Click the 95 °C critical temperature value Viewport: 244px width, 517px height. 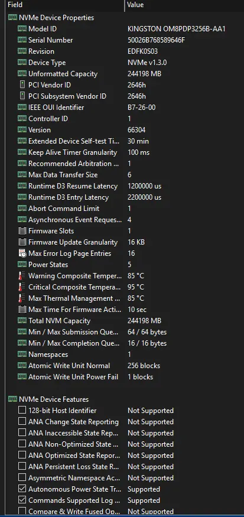pyautogui.click(x=136, y=287)
